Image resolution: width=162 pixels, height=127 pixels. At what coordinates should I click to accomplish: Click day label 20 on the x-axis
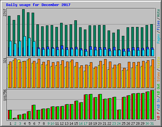click(100, 124)
